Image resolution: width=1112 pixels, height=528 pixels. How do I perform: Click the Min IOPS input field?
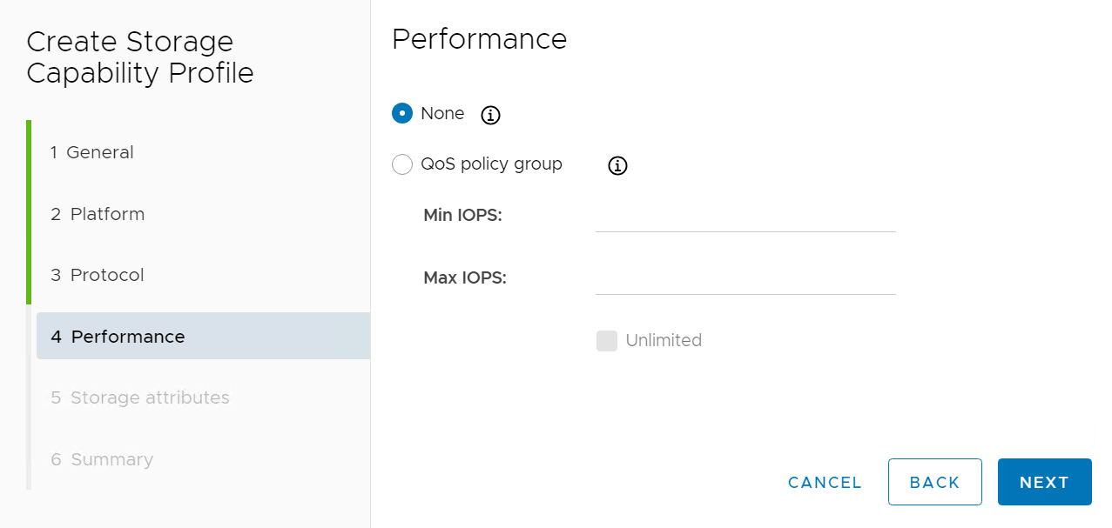(x=745, y=217)
